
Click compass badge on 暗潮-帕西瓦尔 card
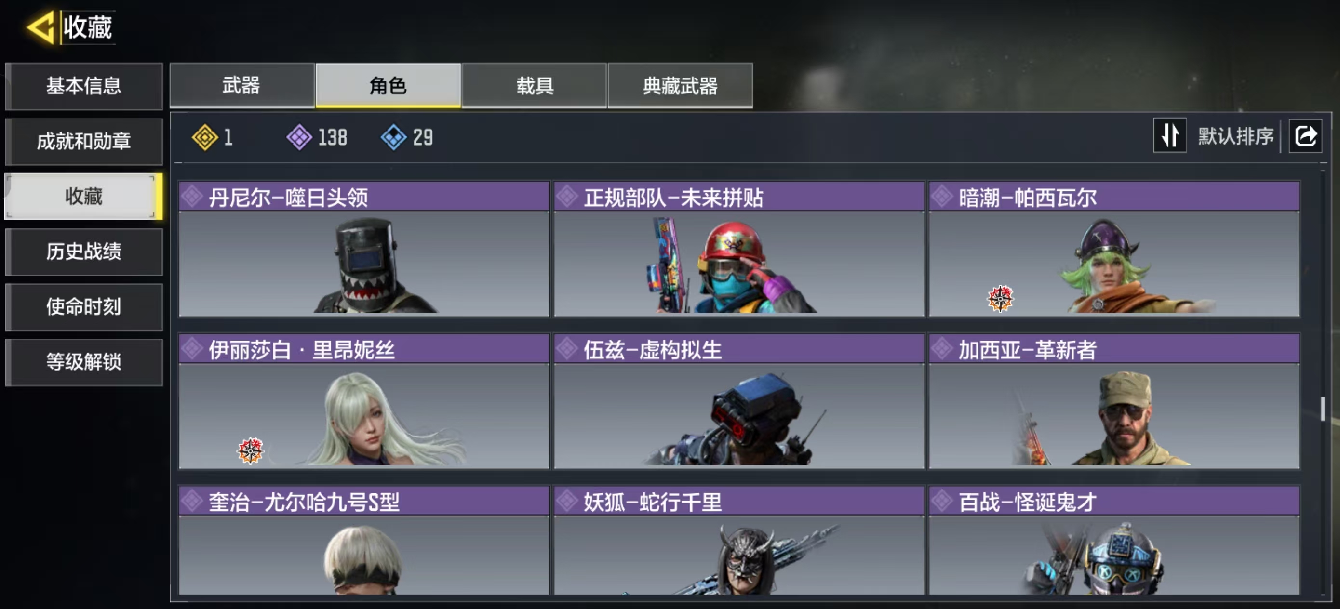[x=1000, y=299]
